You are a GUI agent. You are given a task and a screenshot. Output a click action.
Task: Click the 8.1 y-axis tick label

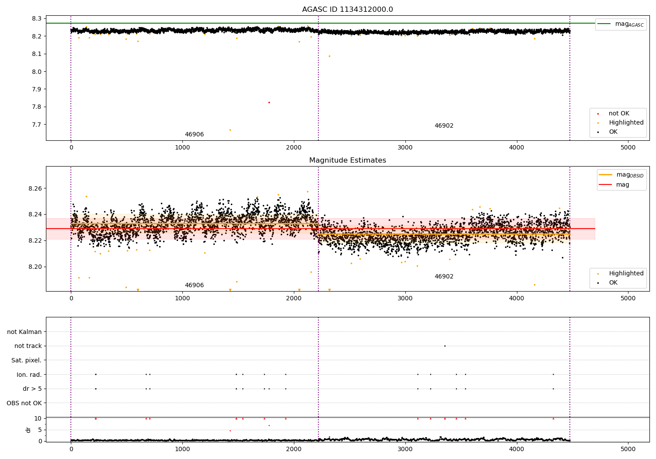tap(37, 54)
